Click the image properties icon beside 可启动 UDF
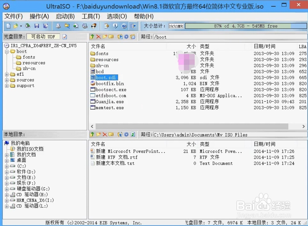The height and width of the screenshot is (226, 308). click(65, 37)
